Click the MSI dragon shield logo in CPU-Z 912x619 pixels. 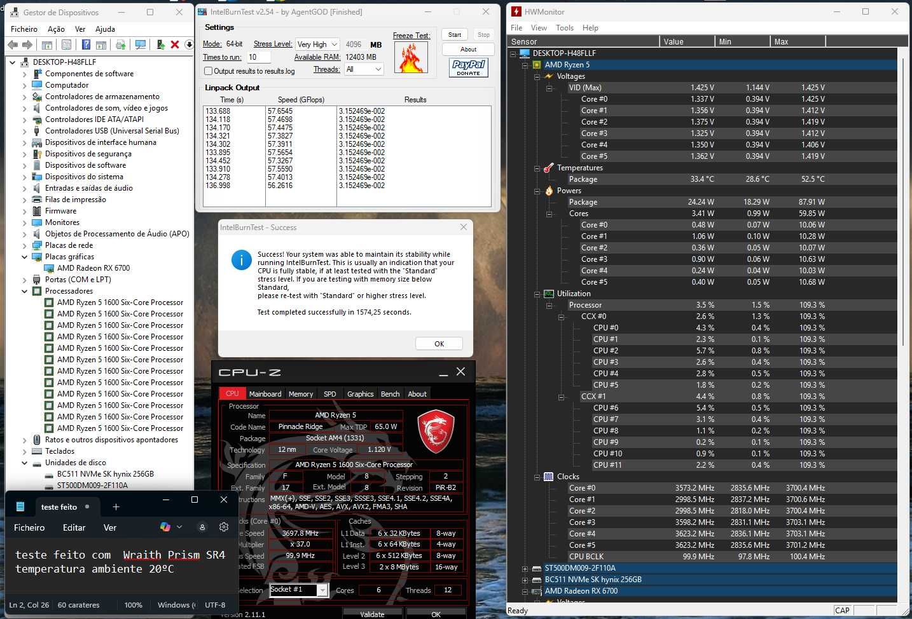436,431
